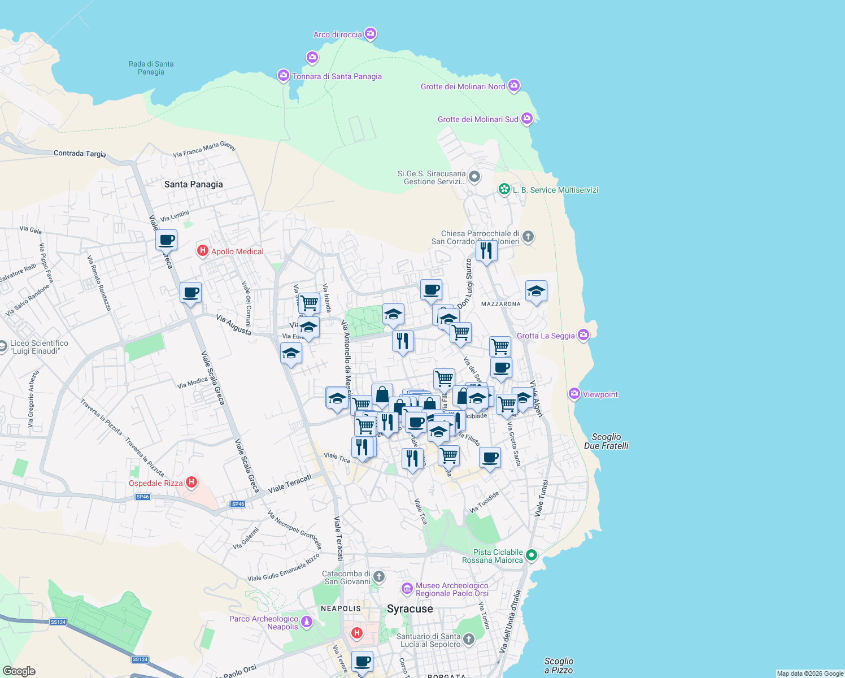
Task: Click the Tonnara di Santa Panagia photo marker
Action: coord(284,75)
